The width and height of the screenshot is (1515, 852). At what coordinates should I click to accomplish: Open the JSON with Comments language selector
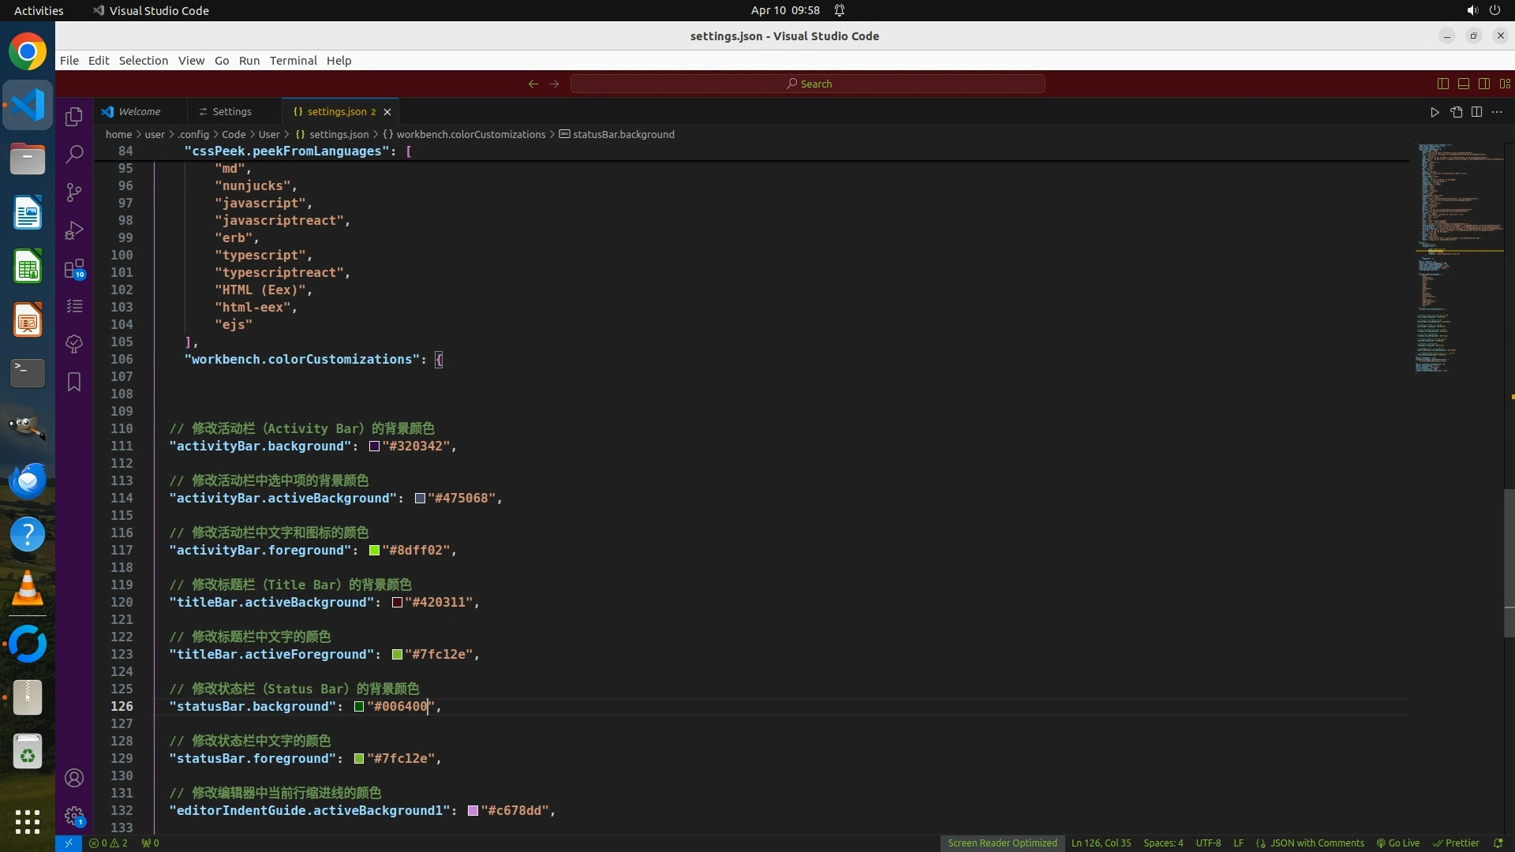tap(1316, 843)
